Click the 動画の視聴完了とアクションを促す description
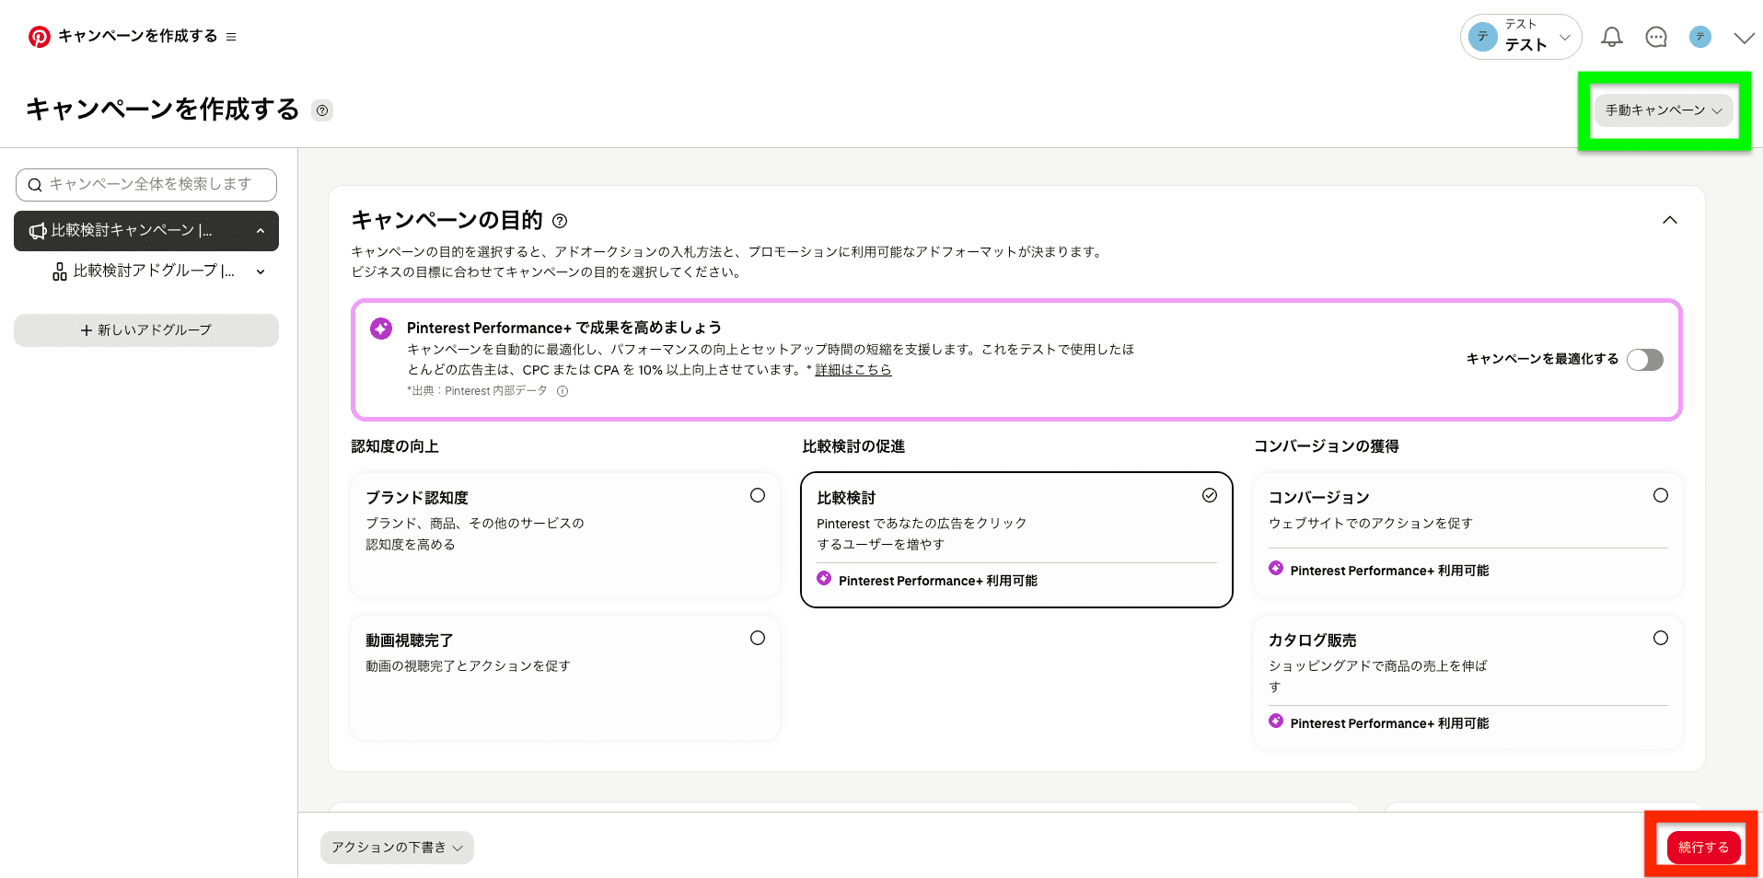The width and height of the screenshot is (1763, 878). (x=469, y=666)
